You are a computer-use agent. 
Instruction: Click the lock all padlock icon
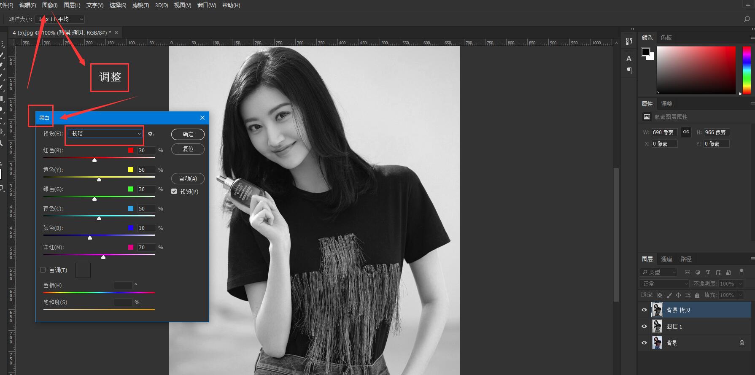coord(697,295)
